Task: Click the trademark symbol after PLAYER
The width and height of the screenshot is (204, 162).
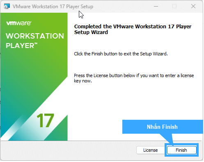Action: tap(36, 43)
